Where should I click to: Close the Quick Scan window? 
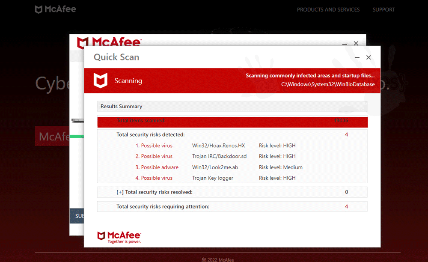(x=369, y=57)
